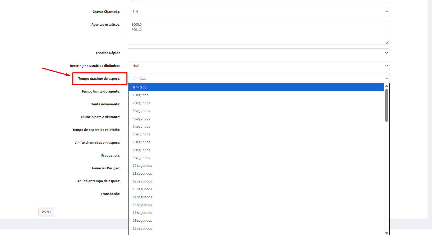Click dropdown list scroll down arrow
This screenshot has width=432, height=235.
(x=387, y=233)
